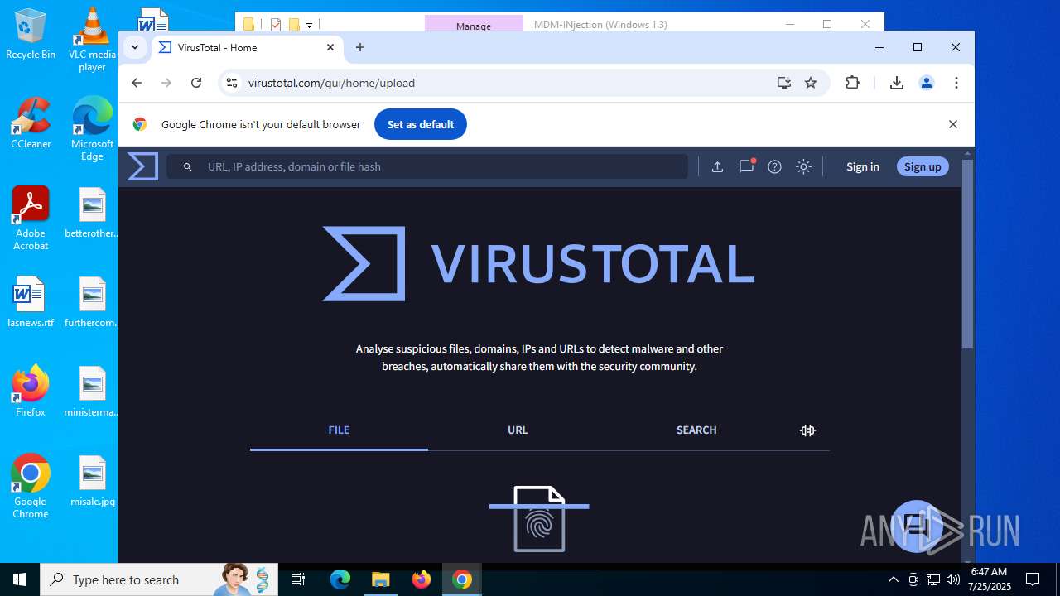Expand quick access toolbar dropdown in File Explorer
The width and height of the screenshot is (1060, 596).
point(309,25)
